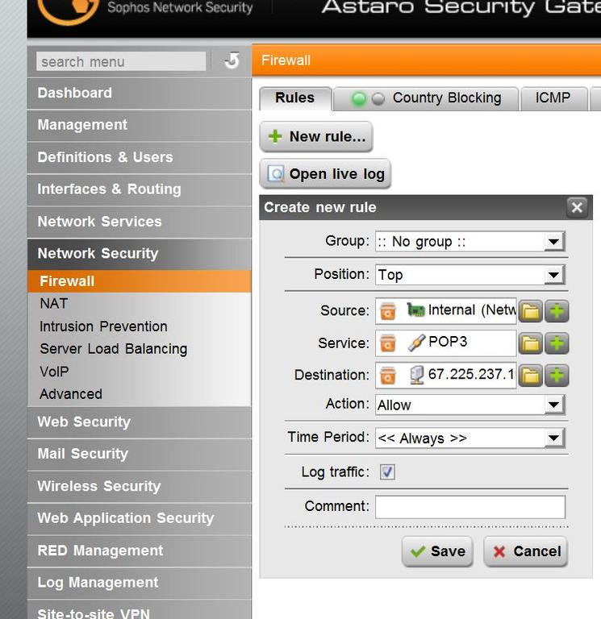Open the folder browser icon for Service
The image size is (601, 619).
point(530,343)
